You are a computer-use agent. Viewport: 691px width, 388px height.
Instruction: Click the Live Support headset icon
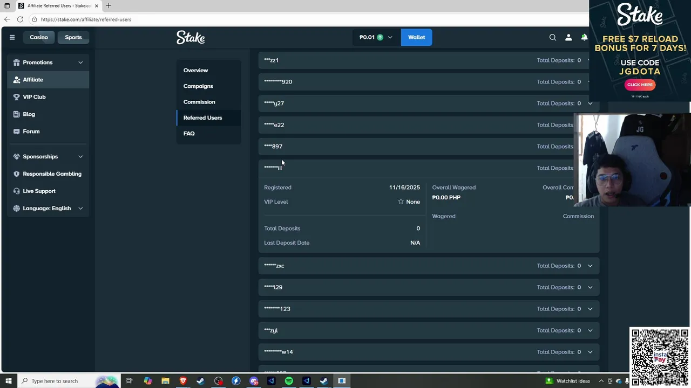[17, 191]
